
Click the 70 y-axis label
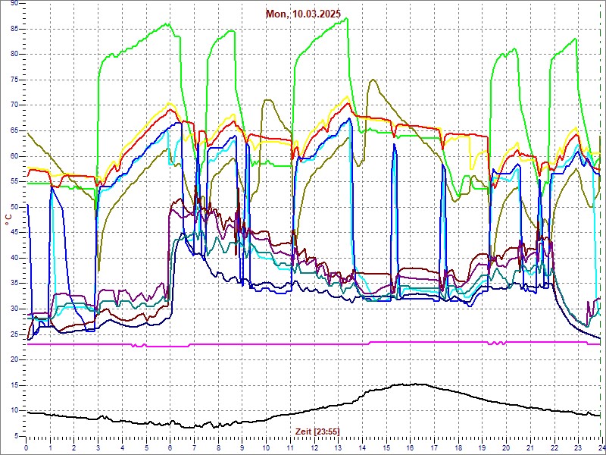(x=14, y=105)
